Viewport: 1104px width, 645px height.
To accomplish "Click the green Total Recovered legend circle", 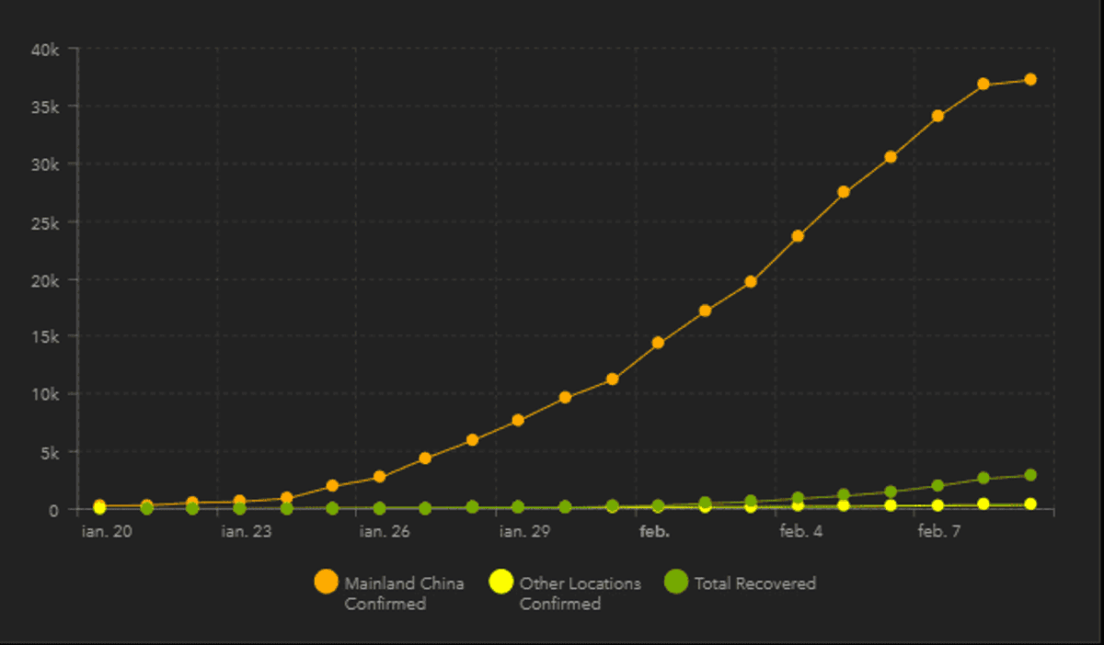I will click(675, 582).
